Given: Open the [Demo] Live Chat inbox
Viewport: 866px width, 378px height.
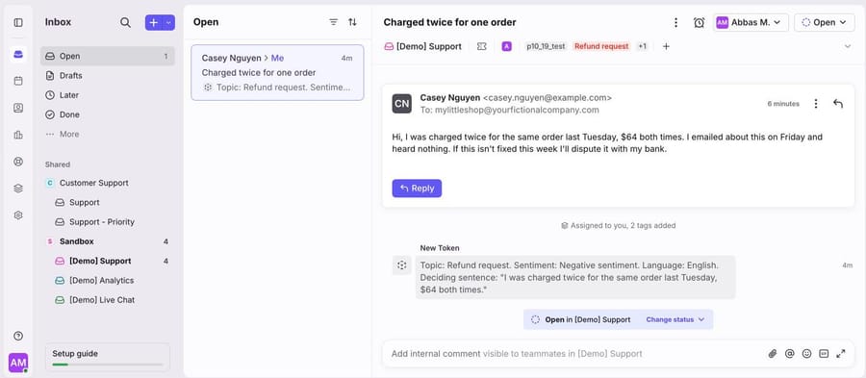Looking at the screenshot, I should click(108, 300).
